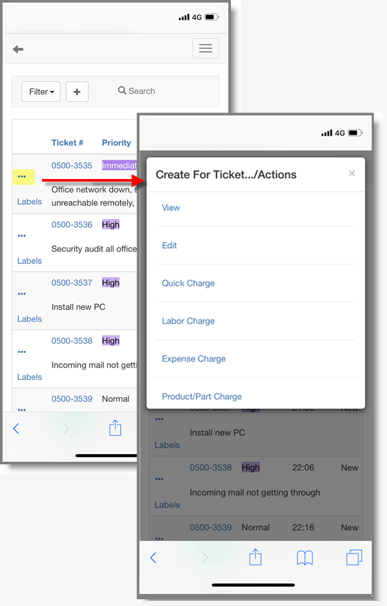Open actions ellipsis for ticket 0500-3535
387x606 pixels.
(22, 176)
